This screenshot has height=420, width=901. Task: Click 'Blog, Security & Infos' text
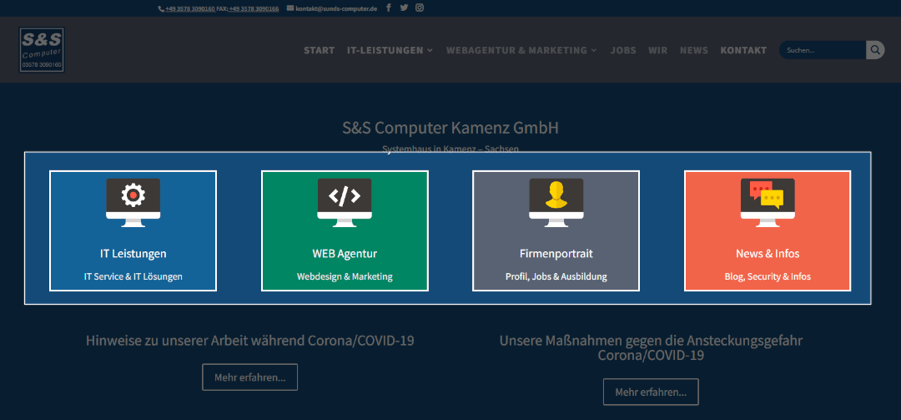pyautogui.click(x=768, y=276)
